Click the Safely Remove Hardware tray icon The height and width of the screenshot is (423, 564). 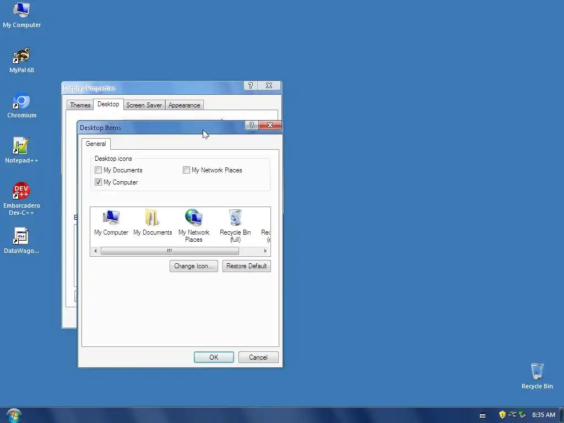pyautogui.click(x=522, y=415)
